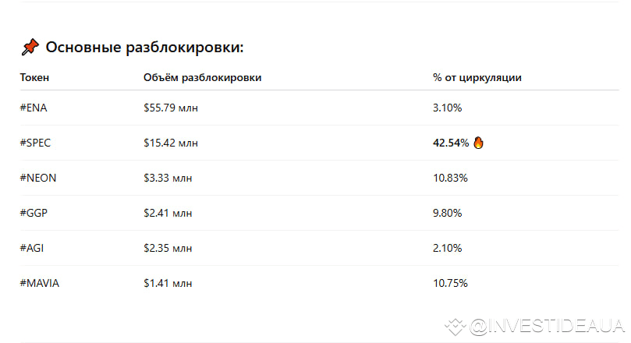Open the #ENA hashtag link
Viewport: 631px width, 343px height.
34,108
